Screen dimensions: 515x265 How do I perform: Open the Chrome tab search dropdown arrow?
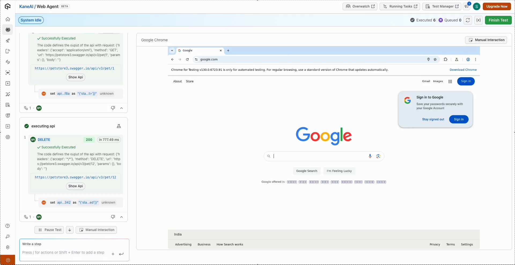(172, 50)
